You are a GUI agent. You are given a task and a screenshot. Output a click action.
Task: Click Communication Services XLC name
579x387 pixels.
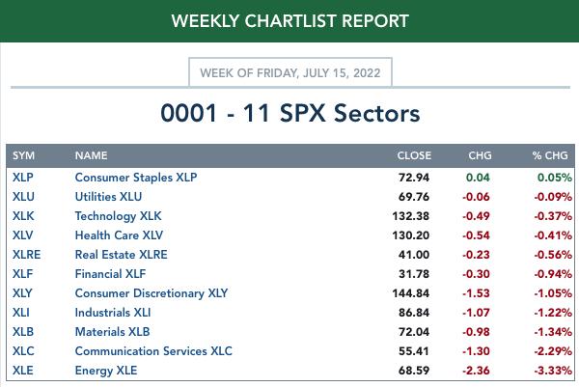pos(153,351)
